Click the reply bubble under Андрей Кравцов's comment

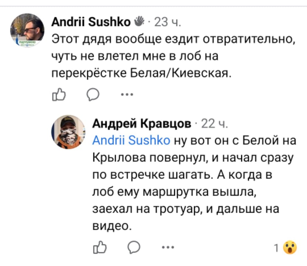[133, 248]
